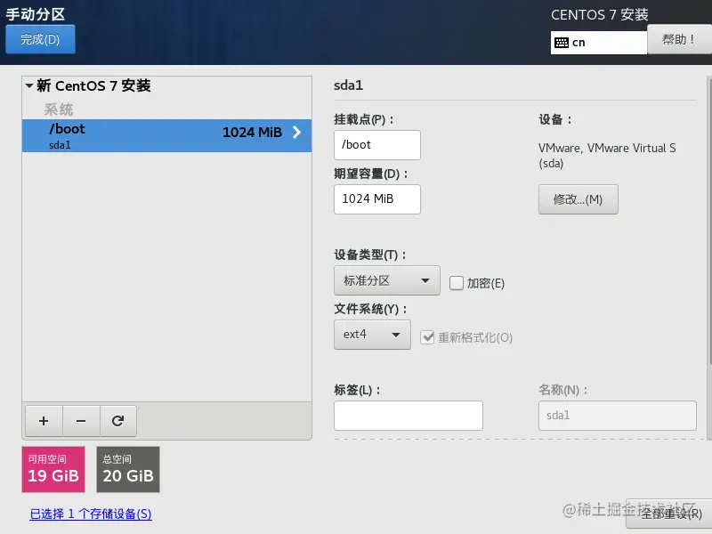Click the CENTOS 7 安装 title text
Viewport: 712px width, 534px height.
click(599, 14)
